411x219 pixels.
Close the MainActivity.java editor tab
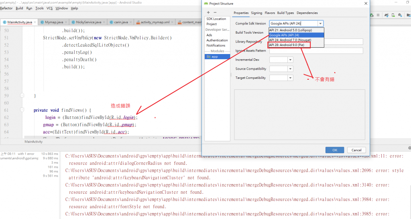(x=35, y=22)
